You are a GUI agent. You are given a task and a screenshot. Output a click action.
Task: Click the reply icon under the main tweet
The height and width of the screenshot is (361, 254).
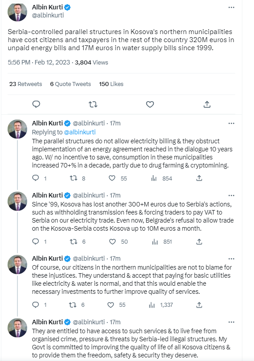click(36, 104)
